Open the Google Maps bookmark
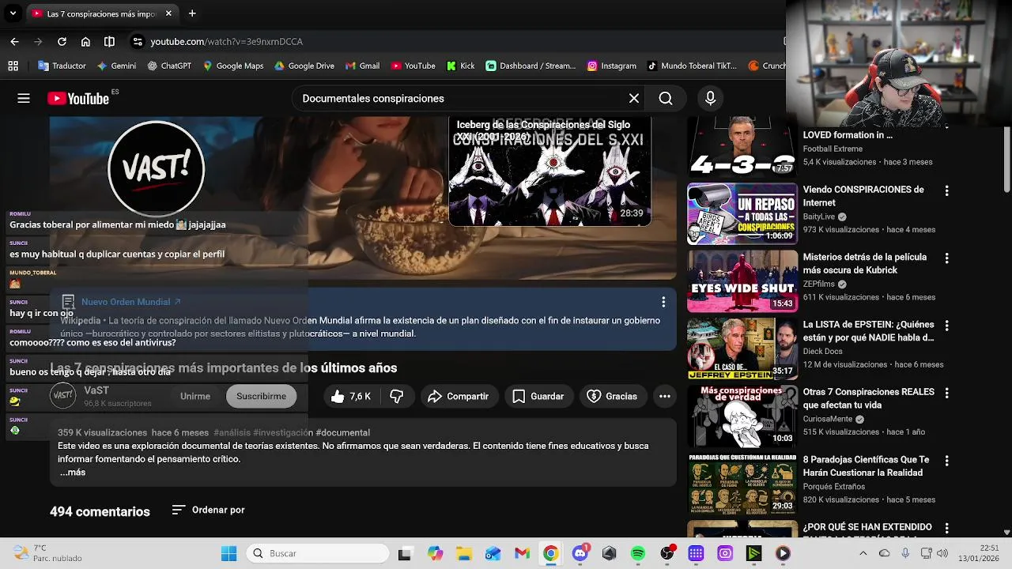Image resolution: width=1012 pixels, height=569 pixels. click(x=233, y=66)
